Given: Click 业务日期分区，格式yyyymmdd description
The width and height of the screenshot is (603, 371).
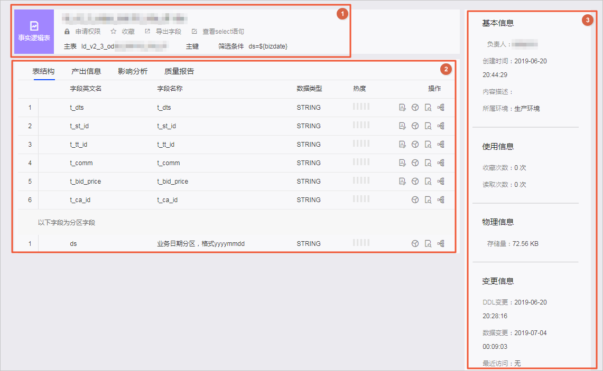Looking at the screenshot, I should coord(201,243).
